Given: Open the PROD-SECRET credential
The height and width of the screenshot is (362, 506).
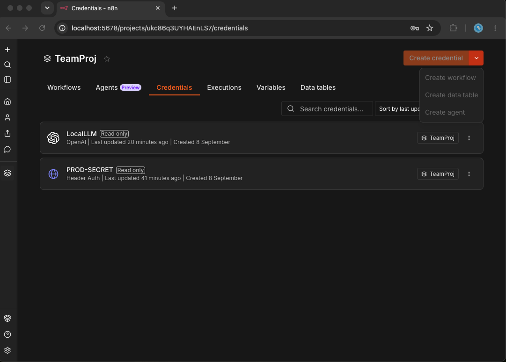Looking at the screenshot, I should point(261,174).
